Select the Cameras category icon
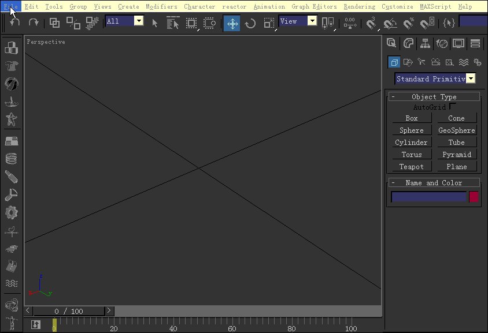488x333 pixels. coord(435,62)
